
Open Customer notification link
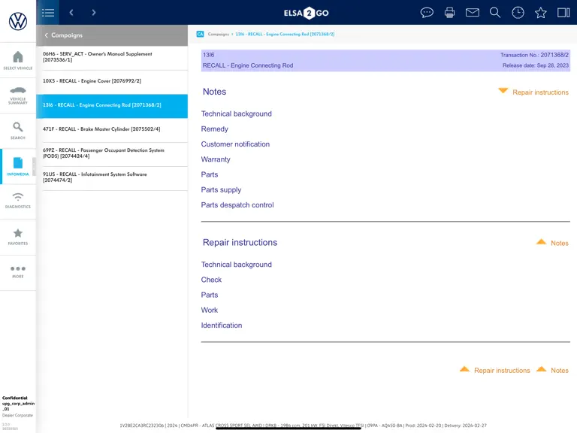pos(235,144)
